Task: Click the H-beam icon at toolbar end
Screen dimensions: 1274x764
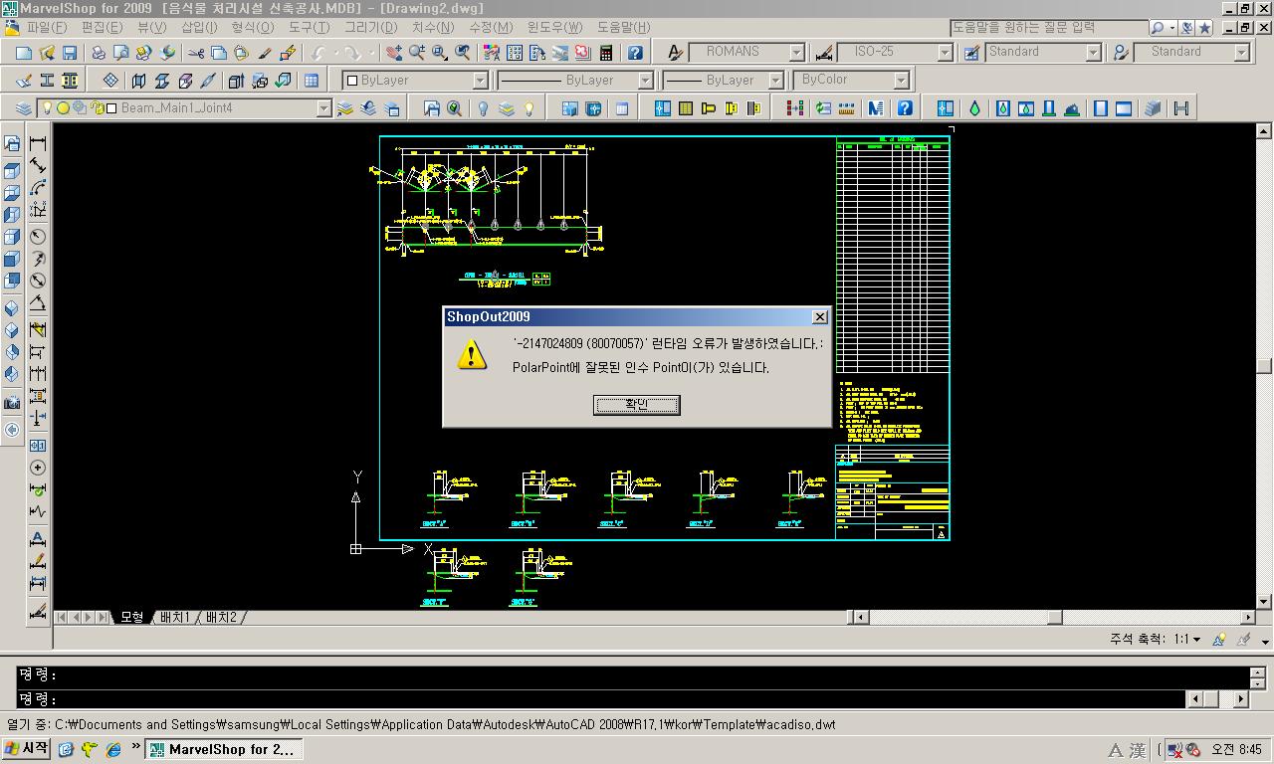Action: (x=1181, y=108)
